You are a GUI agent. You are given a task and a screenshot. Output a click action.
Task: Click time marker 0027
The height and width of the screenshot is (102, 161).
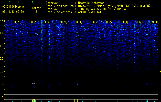(x=109, y=22)
